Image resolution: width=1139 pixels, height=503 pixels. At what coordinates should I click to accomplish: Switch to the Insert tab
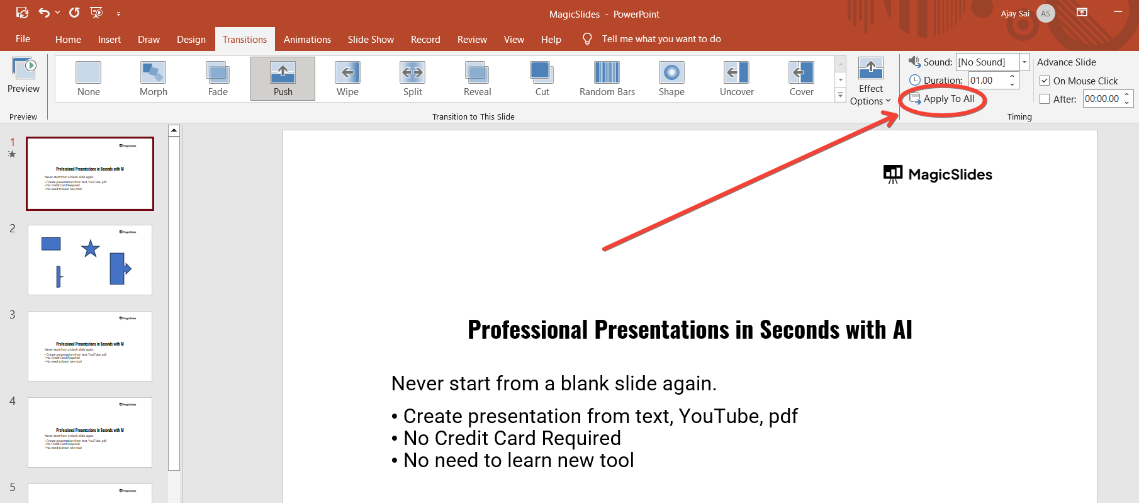(109, 39)
